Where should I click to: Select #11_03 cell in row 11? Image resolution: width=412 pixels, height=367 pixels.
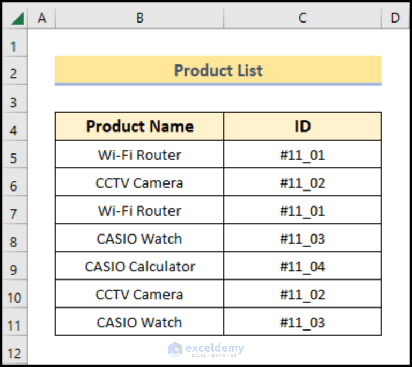point(303,321)
